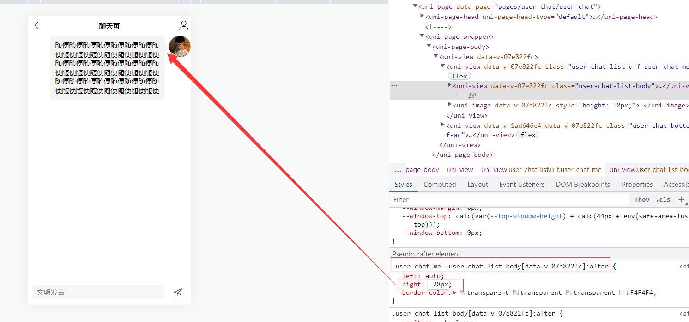Select page-body in the breadcrumb

click(423, 170)
